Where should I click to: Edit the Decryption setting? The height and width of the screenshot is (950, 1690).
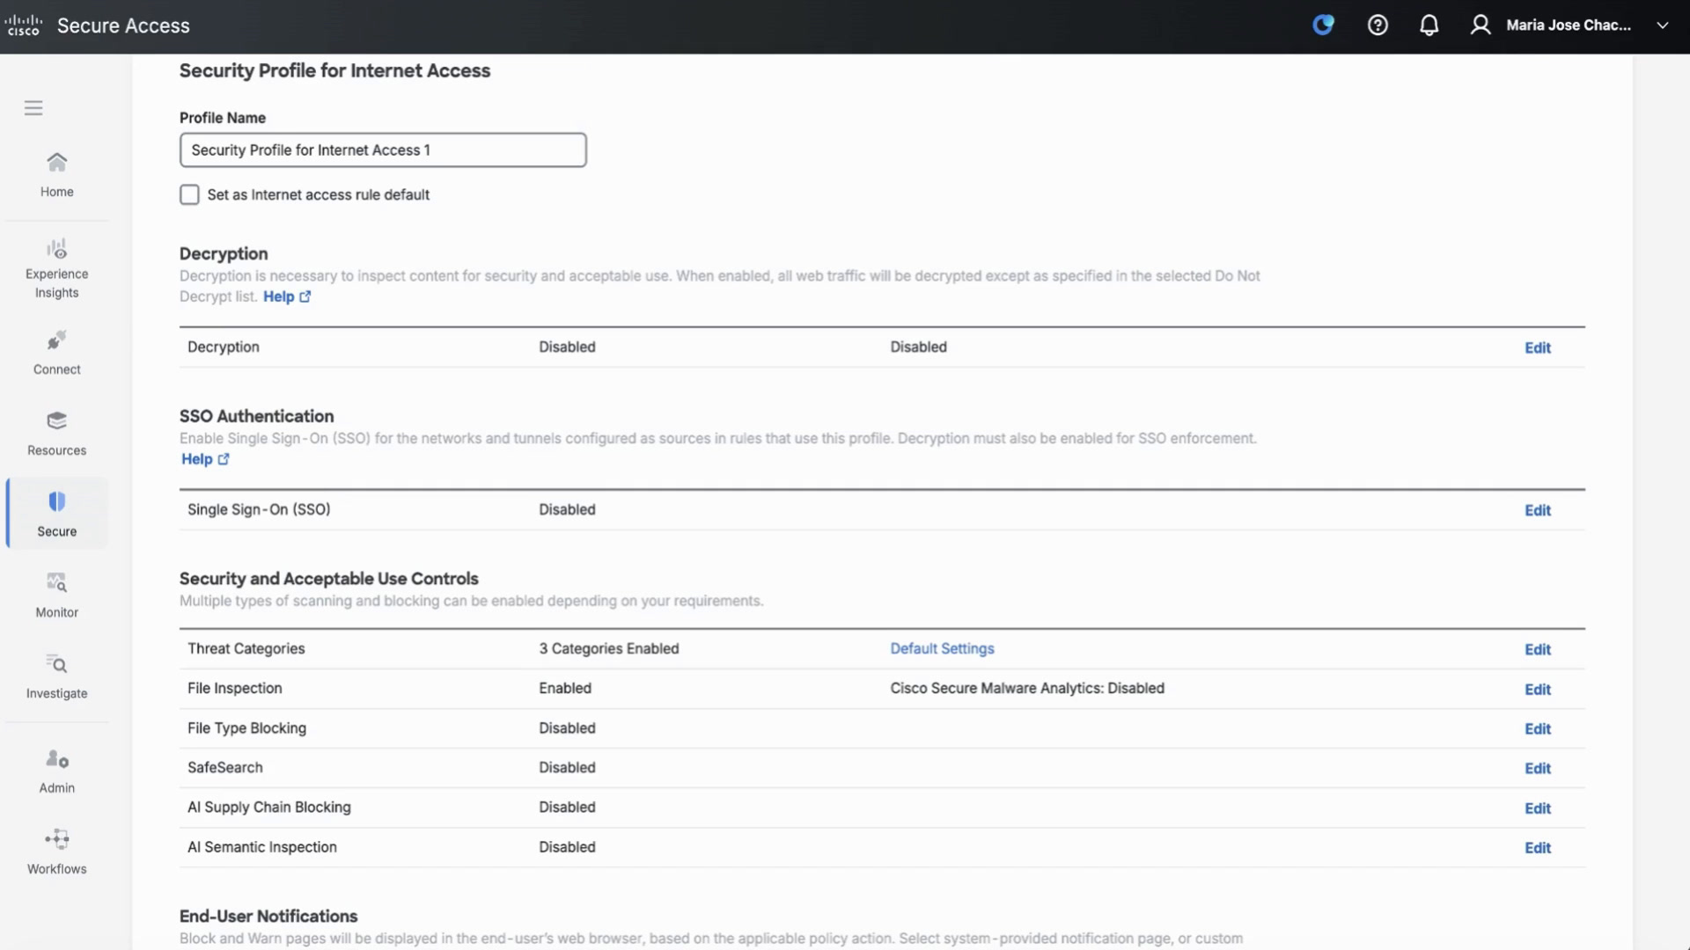pos(1537,348)
